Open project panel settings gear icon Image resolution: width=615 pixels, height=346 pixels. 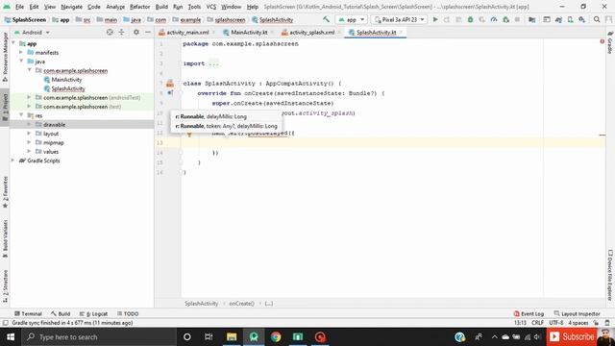click(136, 32)
